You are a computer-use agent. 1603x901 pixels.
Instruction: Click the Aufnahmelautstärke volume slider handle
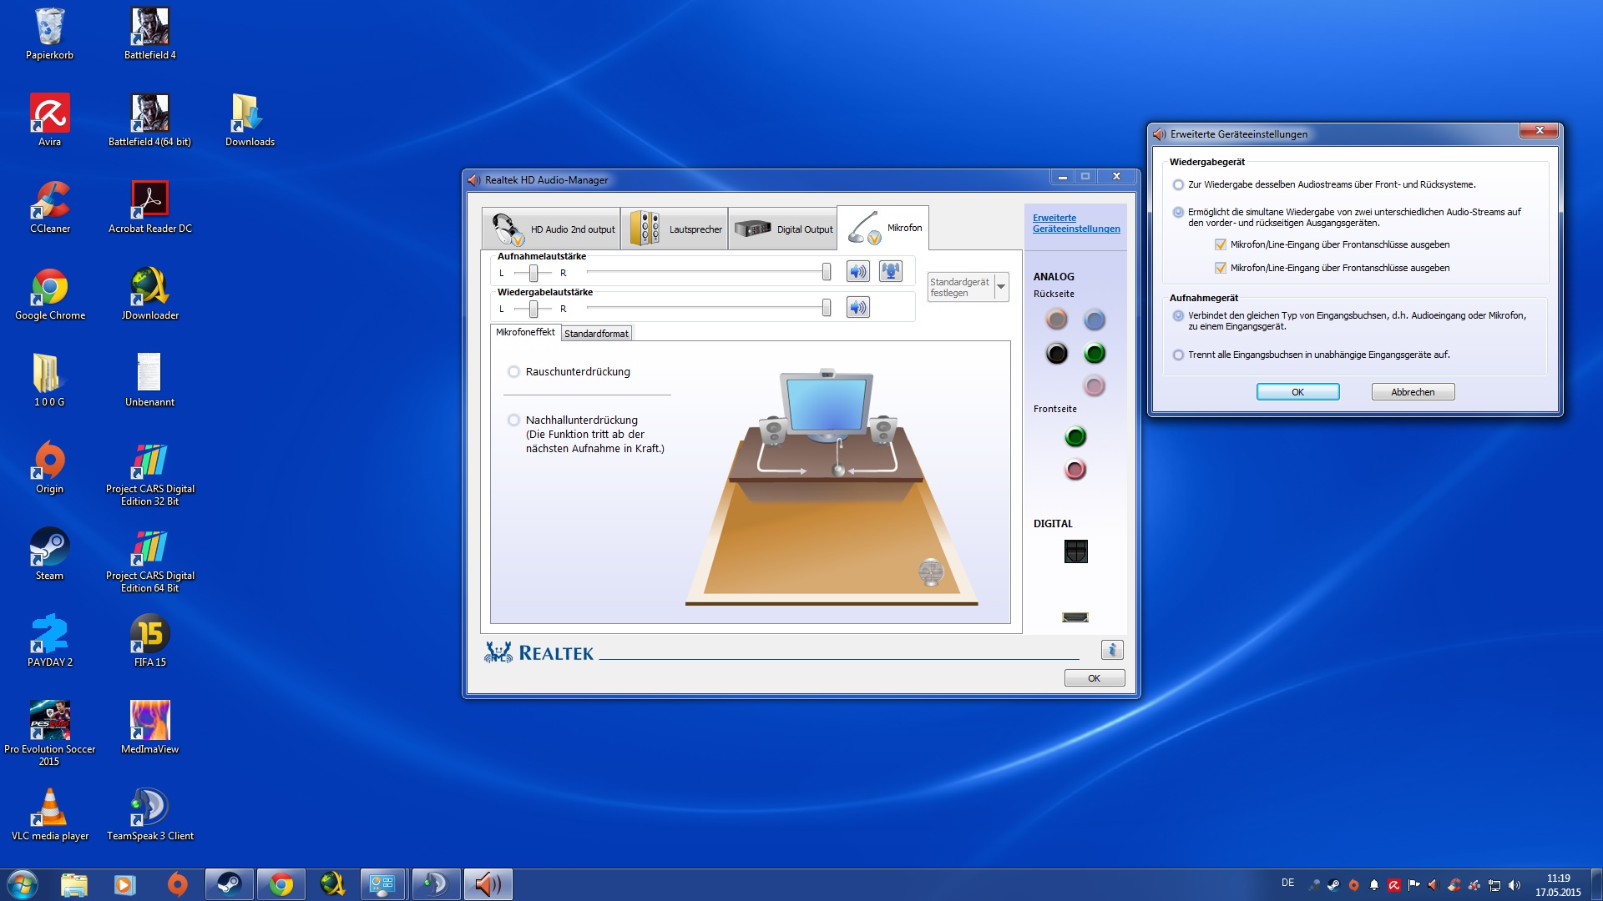click(x=826, y=272)
